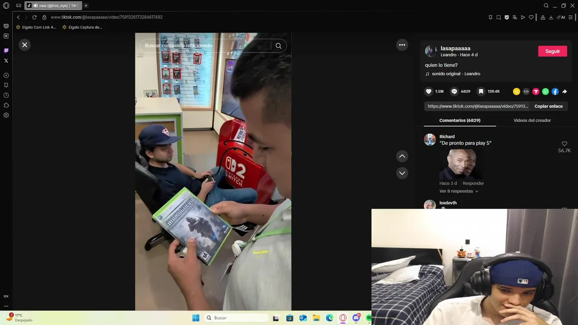
Task: Click Responder under Richard's comment
Action: click(473, 183)
